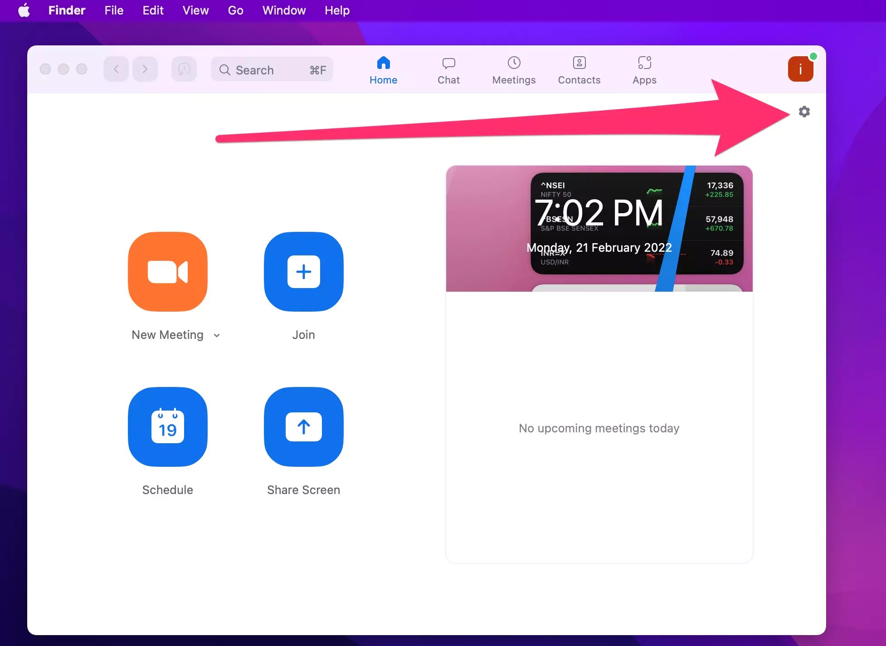Open the Join meeting icon

click(303, 272)
